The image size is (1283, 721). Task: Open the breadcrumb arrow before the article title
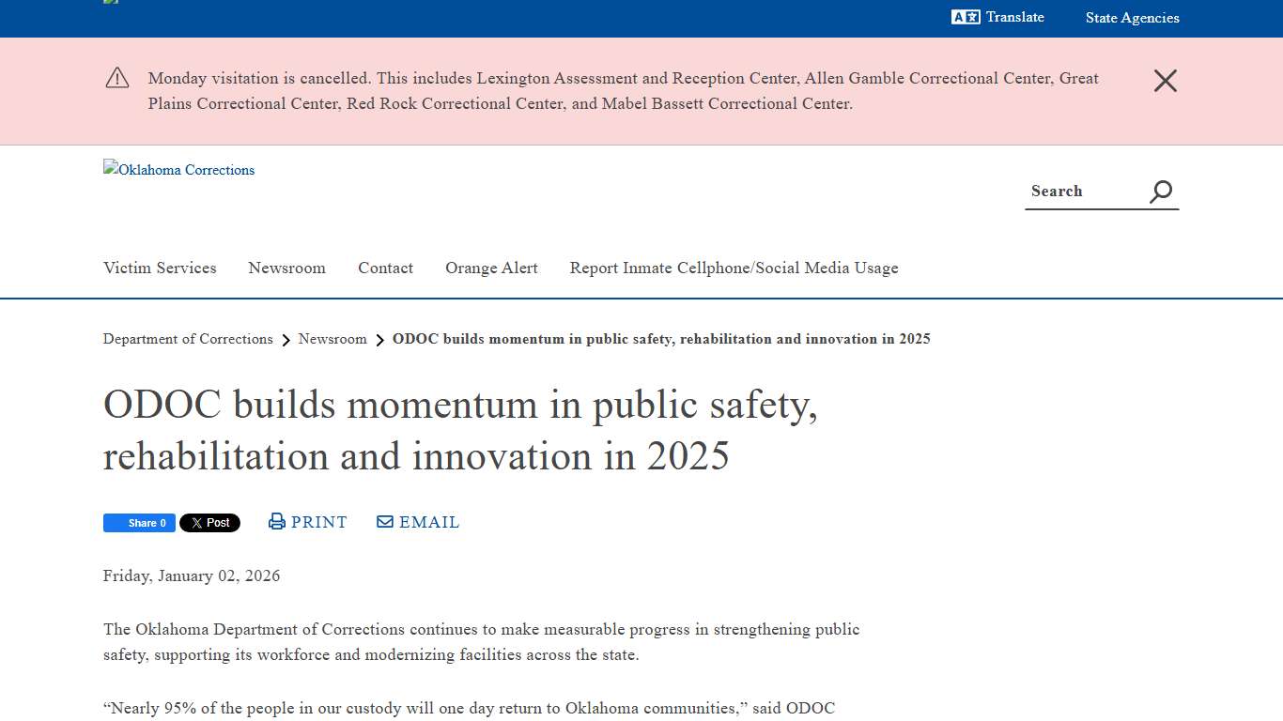pyautogui.click(x=379, y=340)
